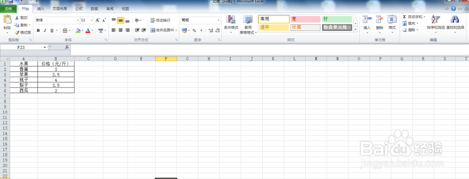Decrease the indent level

click(137, 30)
